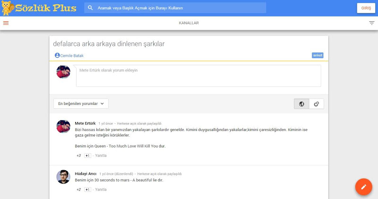
Task: Reply to Mete Ertürk's comment via Yanıtla
Action: pyautogui.click(x=101, y=156)
